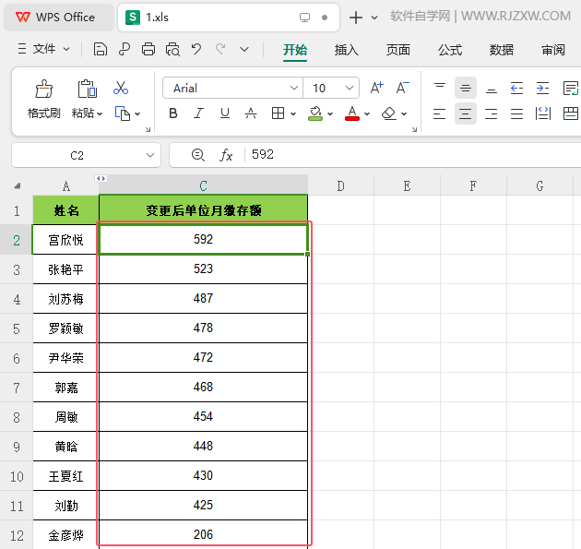Click the hidden column B unhide arrows
The image size is (581, 549).
[101, 179]
